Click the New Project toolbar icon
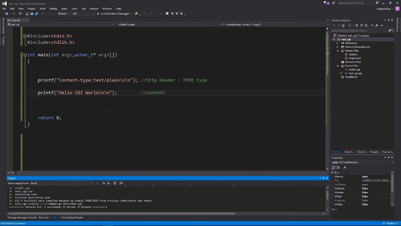Viewport: 401px width, 226px height. click(20, 14)
